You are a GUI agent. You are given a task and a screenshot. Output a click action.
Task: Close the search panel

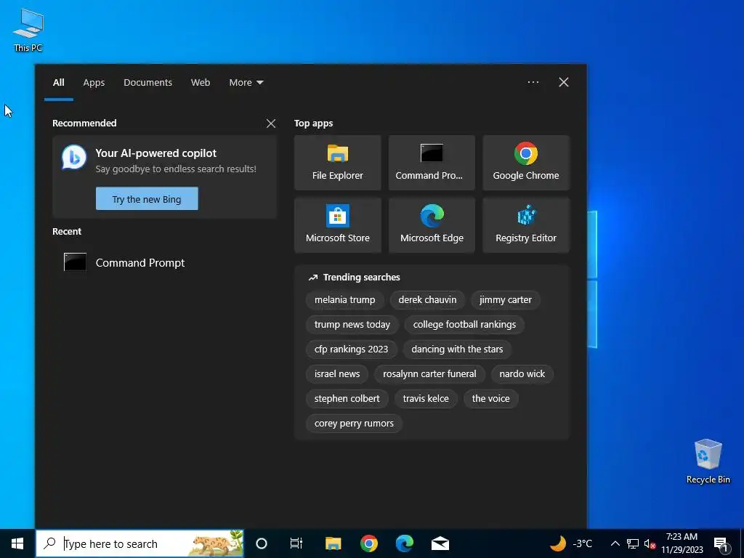tap(563, 82)
